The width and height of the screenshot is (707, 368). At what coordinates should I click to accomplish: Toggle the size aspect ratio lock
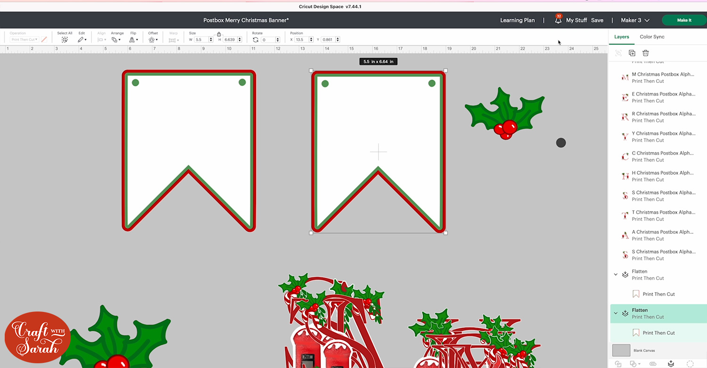[x=219, y=34]
